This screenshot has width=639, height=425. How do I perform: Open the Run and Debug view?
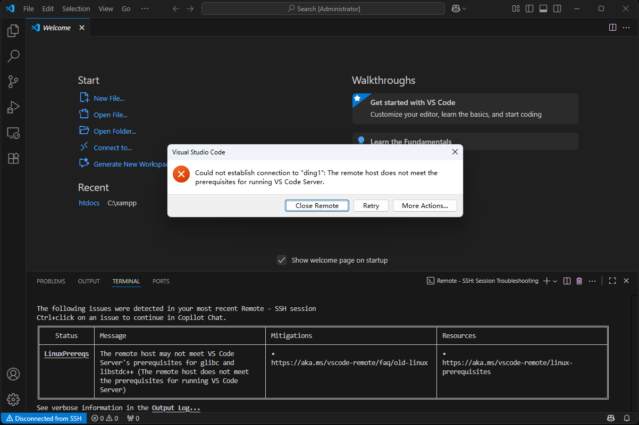pos(13,107)
